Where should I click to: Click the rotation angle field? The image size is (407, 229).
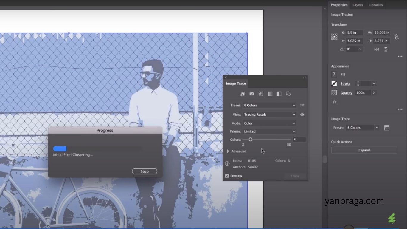click(352, 49)
